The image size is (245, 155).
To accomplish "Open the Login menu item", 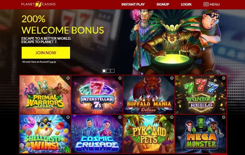I will pos(186,4).
